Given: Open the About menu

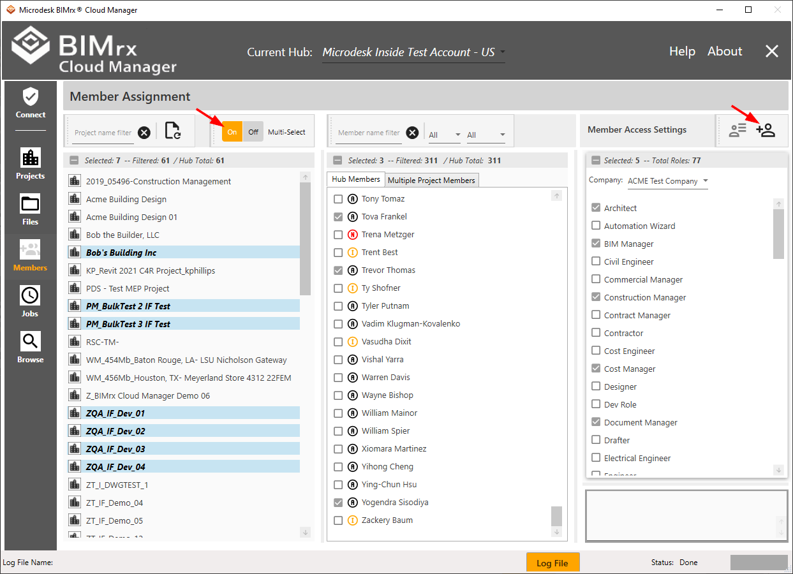Looking at the screenshot, I should (x=725, y=52).
